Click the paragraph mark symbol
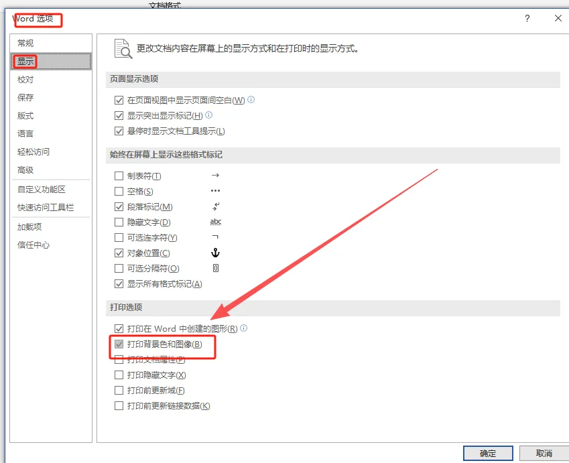The width and height of the screenshot is (569, 463). point(216,206)
